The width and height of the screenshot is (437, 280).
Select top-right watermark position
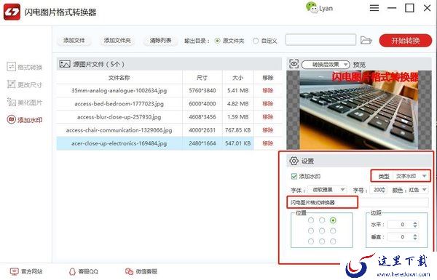(333, 220)
